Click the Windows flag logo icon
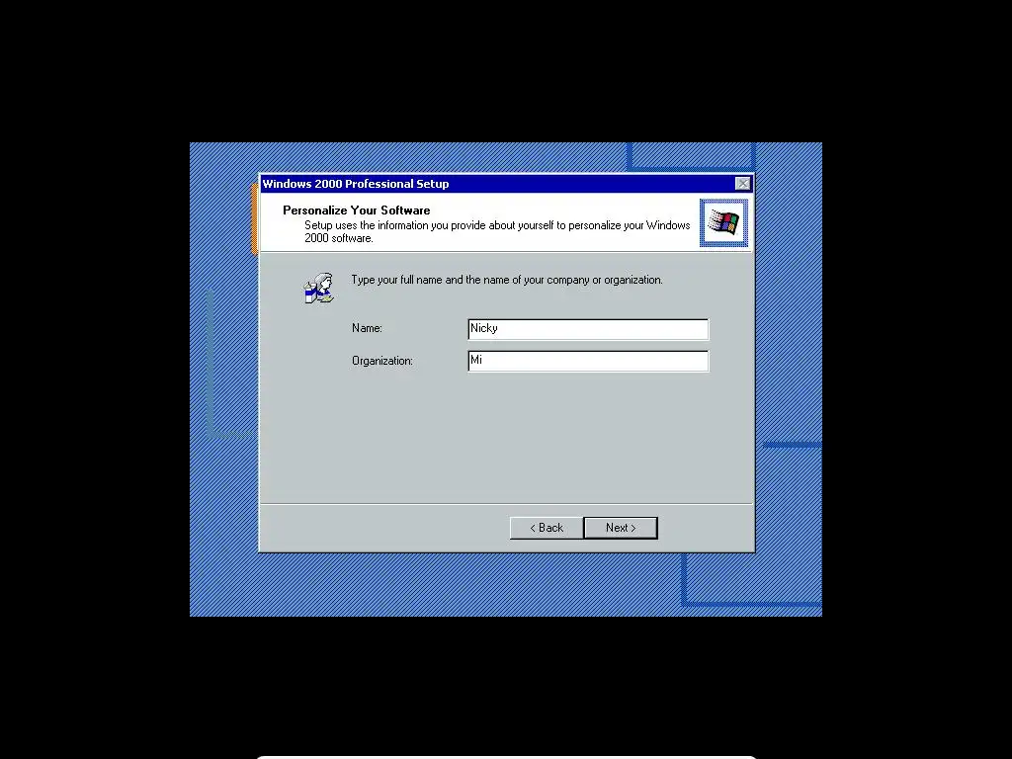The width and height of the screenshot is (1012, 759). click(x=723, y=222)
